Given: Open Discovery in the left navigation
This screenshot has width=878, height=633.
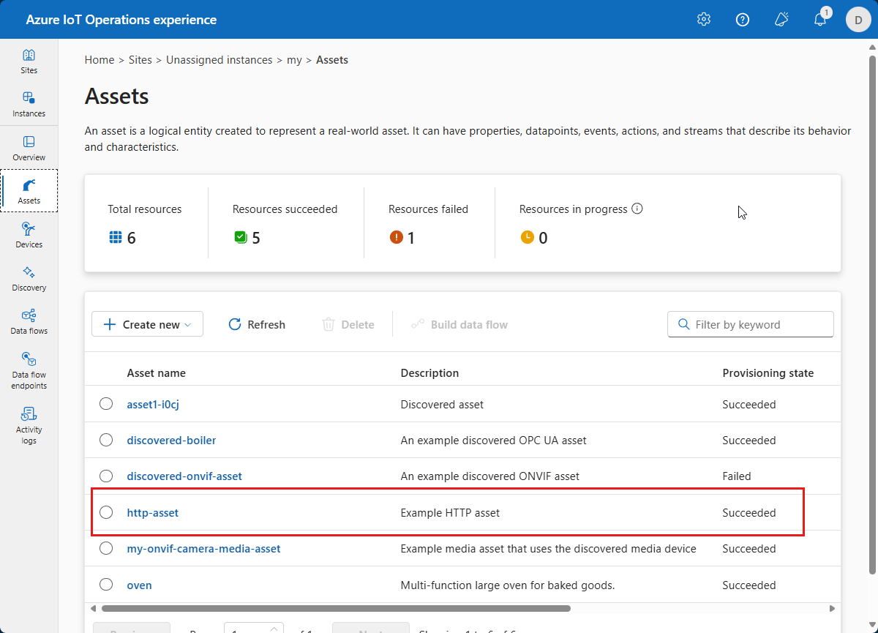Looking at the screenshot, I should (29, 278).
